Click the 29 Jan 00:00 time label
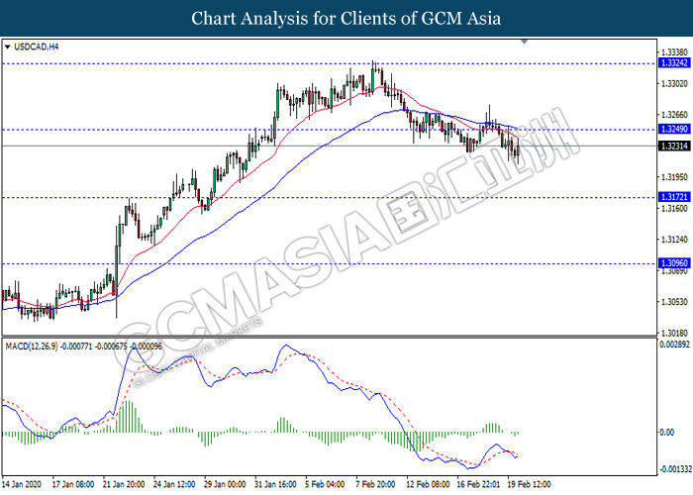The width and height of the screenshot is (693, 495). click(225, 485)
